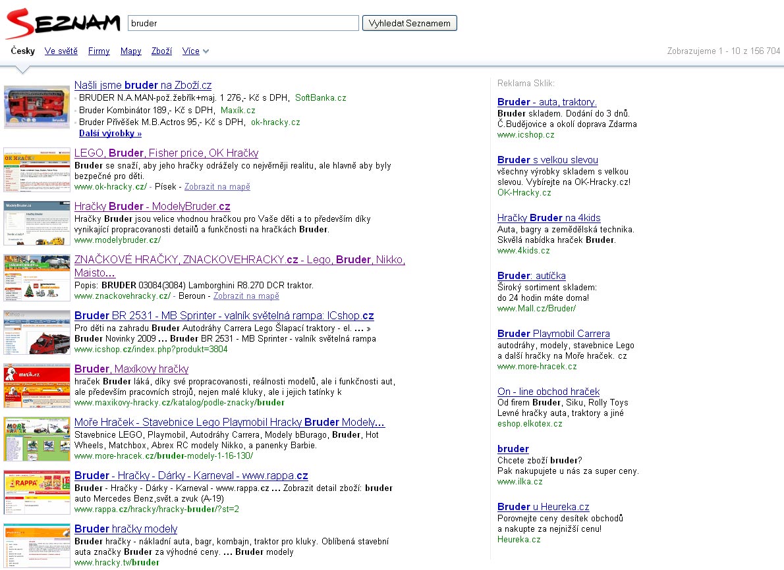
Task: Click the www.ilka.cz ad URL
Action: click(520, 482)
